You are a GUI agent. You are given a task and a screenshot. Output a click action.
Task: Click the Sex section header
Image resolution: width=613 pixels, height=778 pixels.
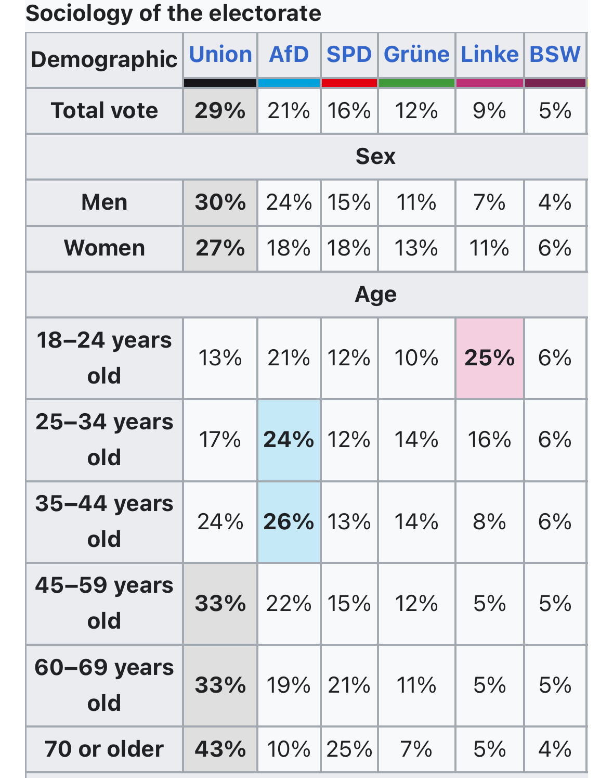375,157
